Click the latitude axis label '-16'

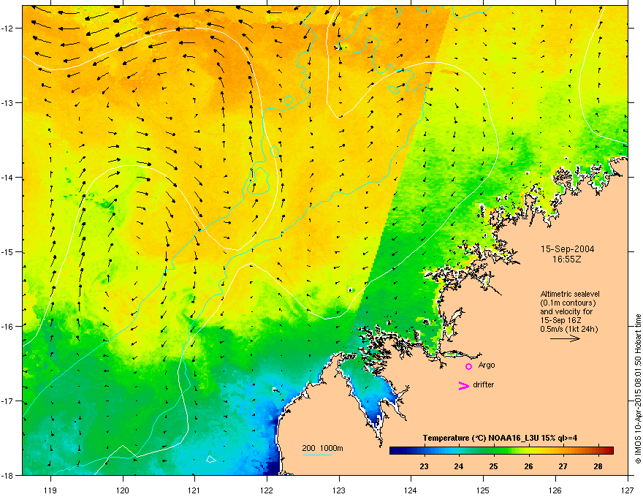[x=8, y=327]
